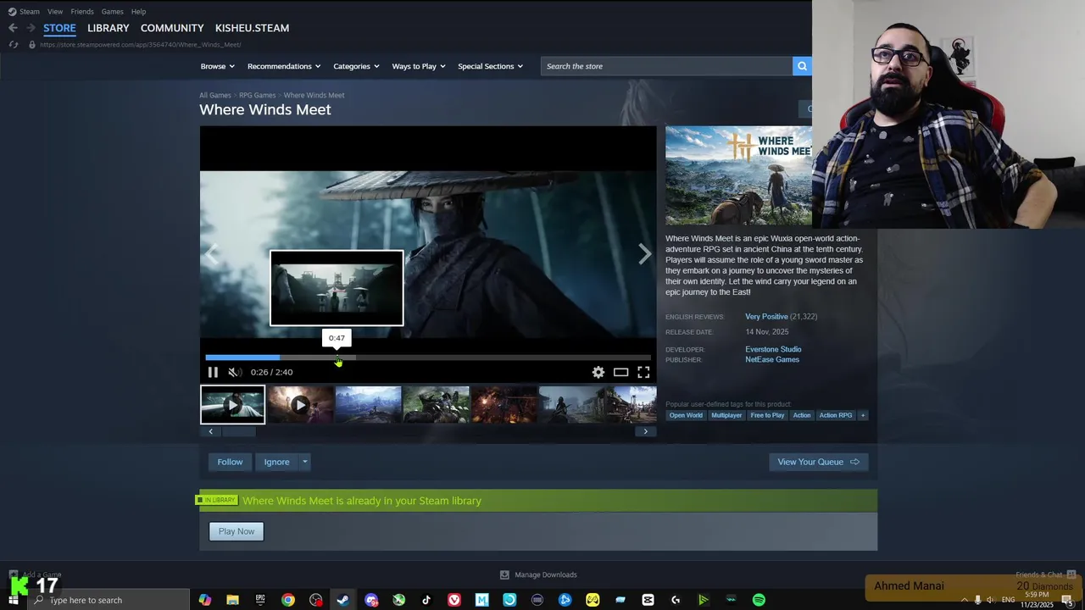Open Manage Downloads
The height and width of the screenshot is (610, 1085).
click(538, 574)
